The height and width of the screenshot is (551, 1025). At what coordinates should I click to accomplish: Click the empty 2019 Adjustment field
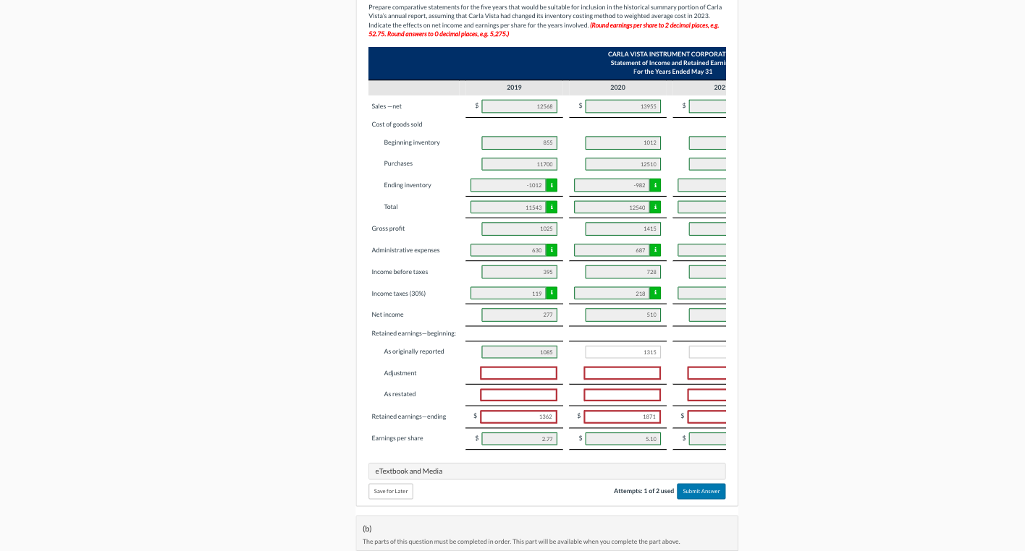[x=519, y=373]
